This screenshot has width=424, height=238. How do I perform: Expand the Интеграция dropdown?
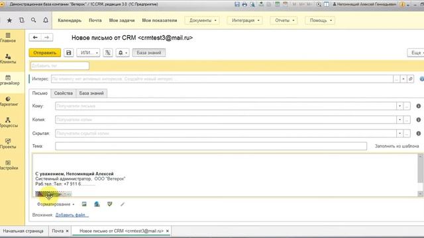coord(245,20)
